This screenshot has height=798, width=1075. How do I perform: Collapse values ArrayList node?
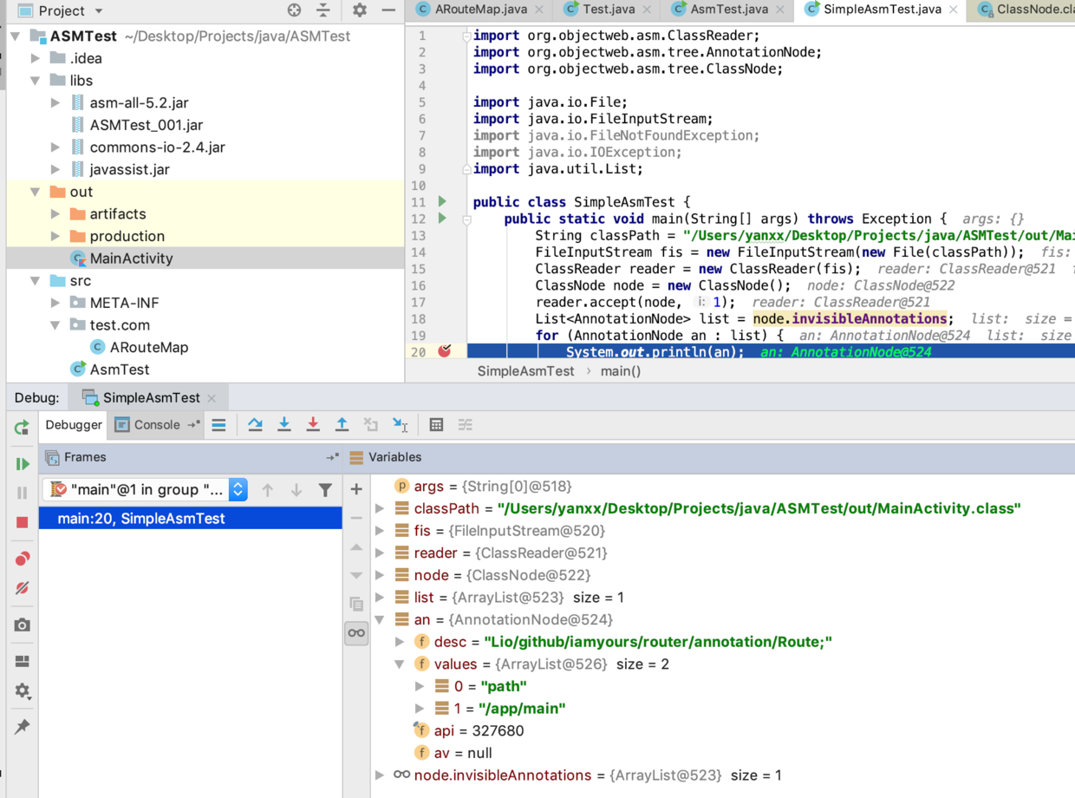[400, 664]
